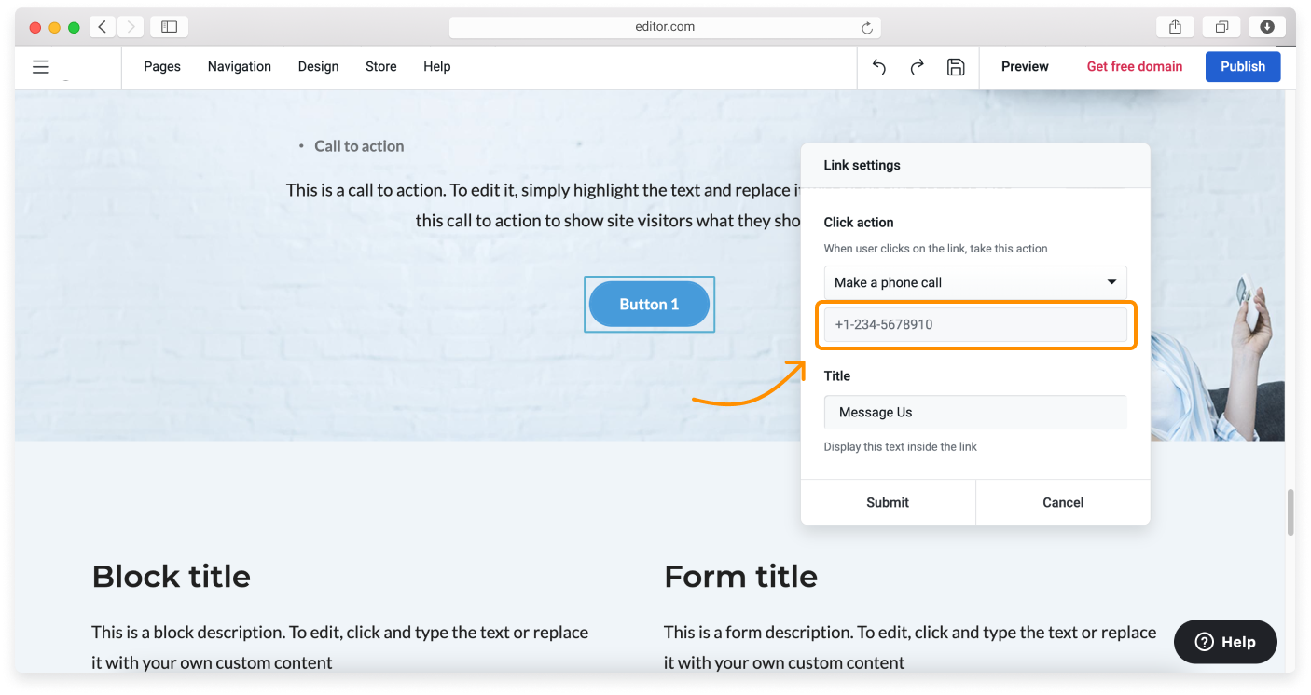Open the Help chat widget
This screenshot has height=695, width=1311.
[1225, 642]
